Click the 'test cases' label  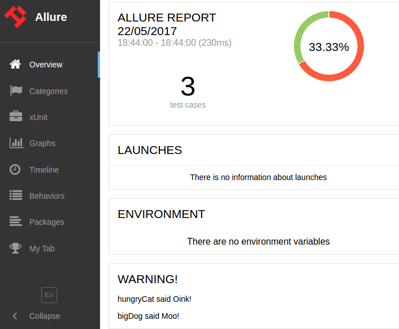click(x=188, y=105)
